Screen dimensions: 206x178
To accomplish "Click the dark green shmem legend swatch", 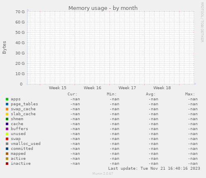I will pos(7,119).
